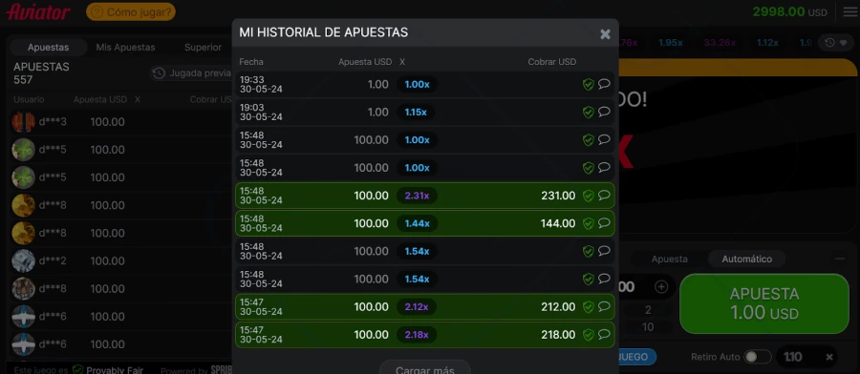Clear the 1.10 auto cashout value
This screenshot has height=374, width=860.
coord(829,357)
